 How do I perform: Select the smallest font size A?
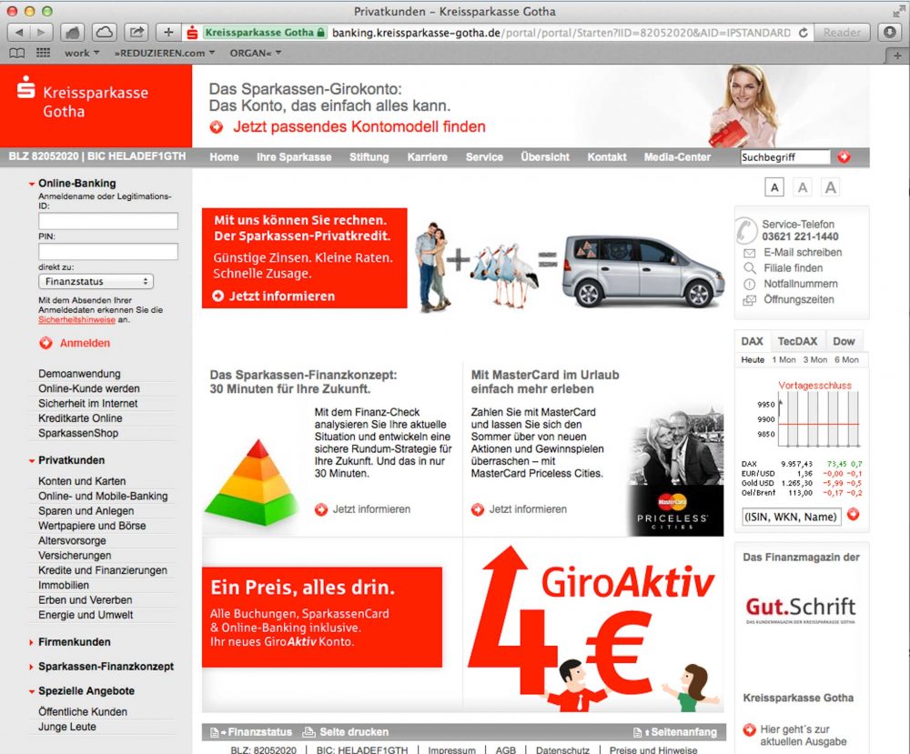pos(773,187)
